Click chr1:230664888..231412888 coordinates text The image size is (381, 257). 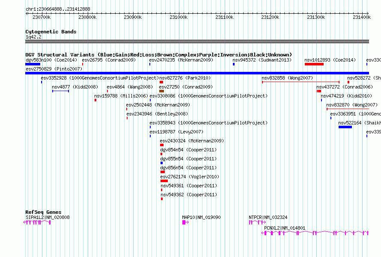58,9
